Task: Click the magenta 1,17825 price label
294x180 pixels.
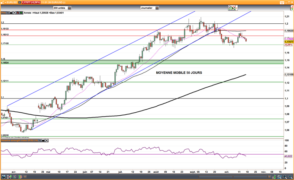Action: [289, 39]
